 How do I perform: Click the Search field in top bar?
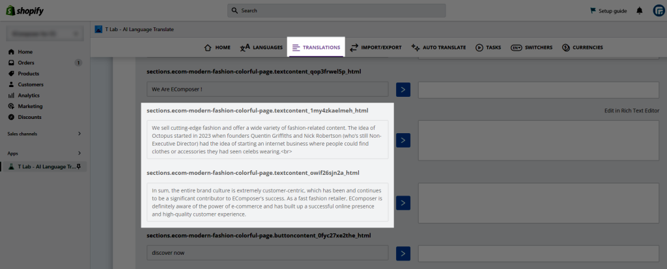pos(337,10)
